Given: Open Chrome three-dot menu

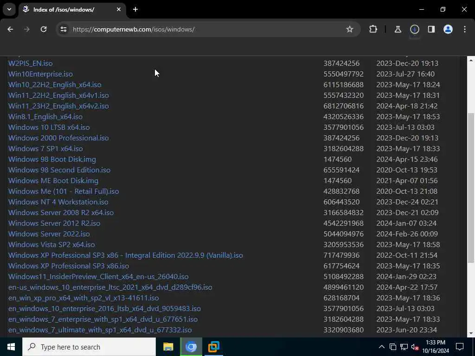Looking at the screenshot, I should (465, 29).
